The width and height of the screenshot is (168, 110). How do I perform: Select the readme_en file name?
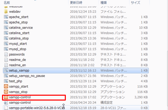18,65
